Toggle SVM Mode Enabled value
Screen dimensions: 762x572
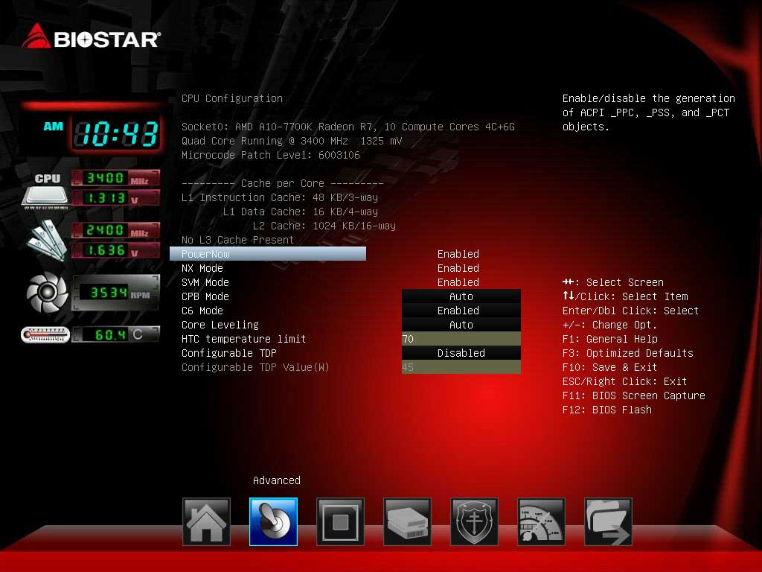(x=458, y=282)
